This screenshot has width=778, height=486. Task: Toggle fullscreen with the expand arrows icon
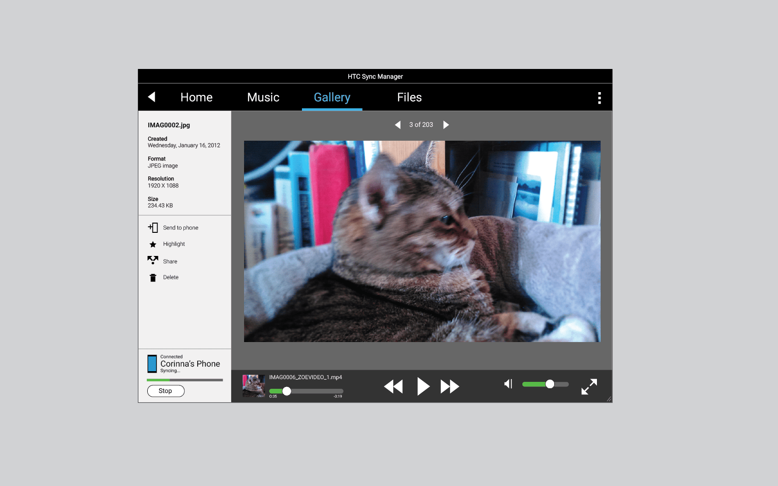point(589,386)
